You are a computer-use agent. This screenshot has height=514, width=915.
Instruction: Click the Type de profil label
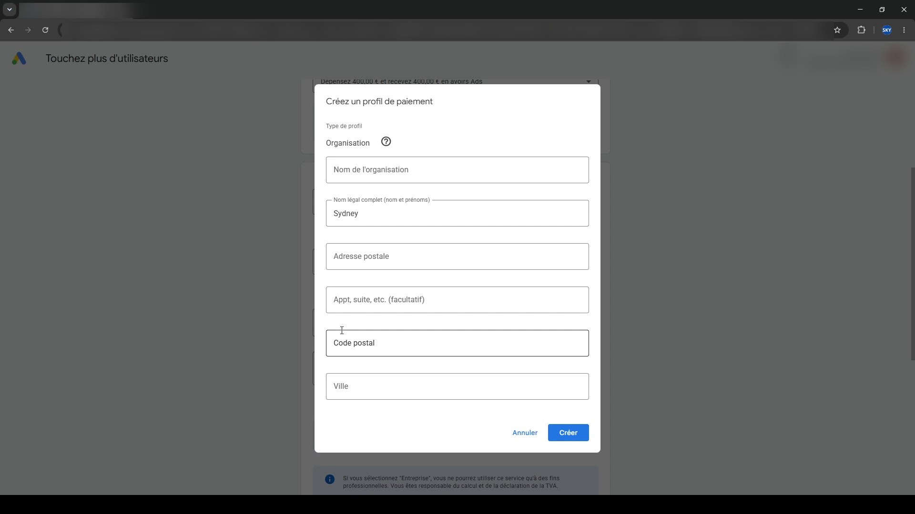tap(344, 126)
